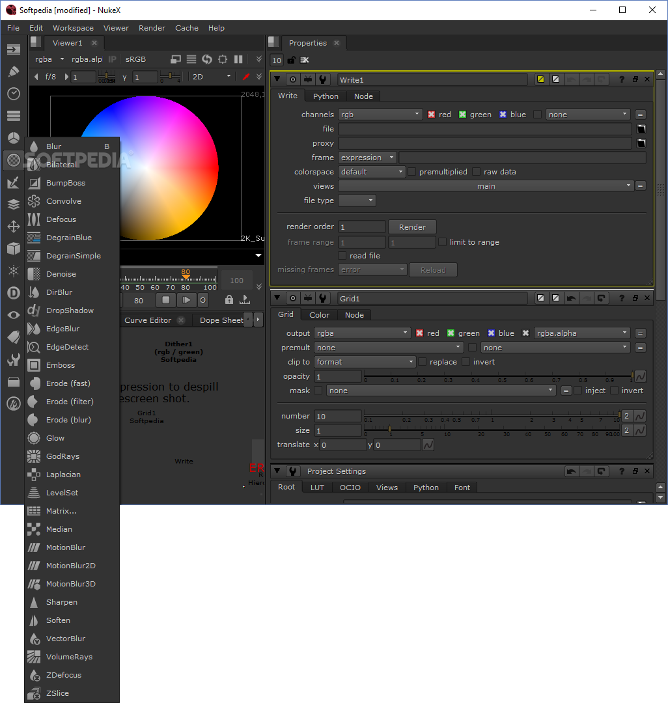Open the Merge nodes layers icon

click(14, 204)
